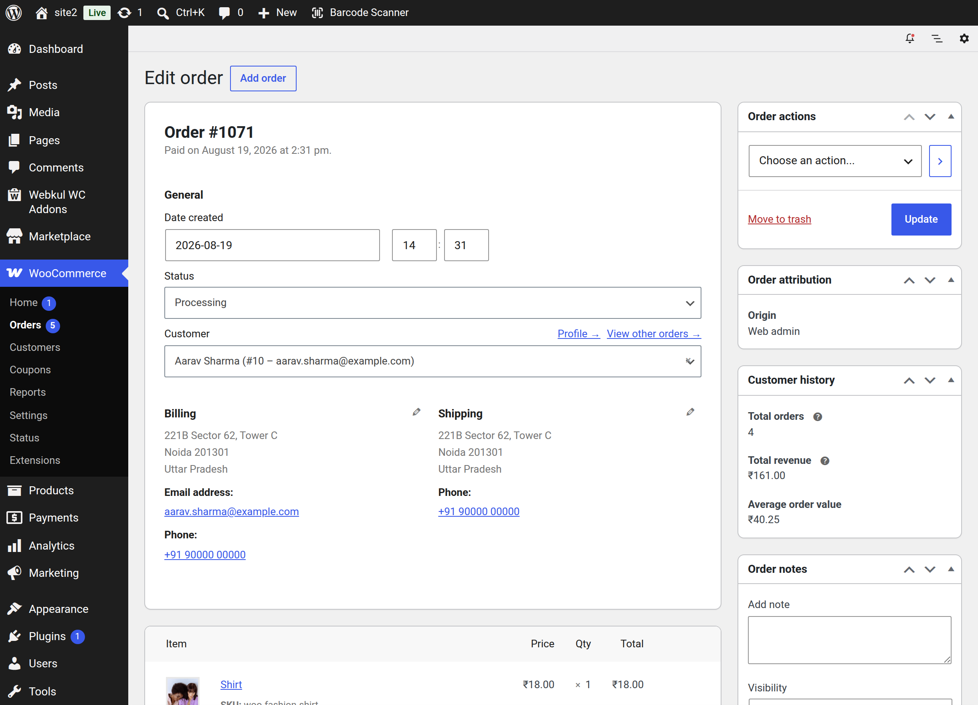Click the date created input field
The width and height of the screenshot is (978, 705).
tap(273, 245)
